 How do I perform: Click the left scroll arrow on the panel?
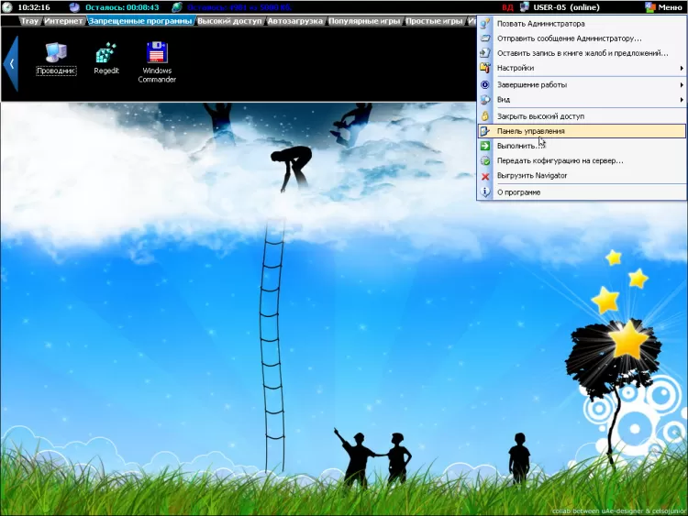(11, 64)
